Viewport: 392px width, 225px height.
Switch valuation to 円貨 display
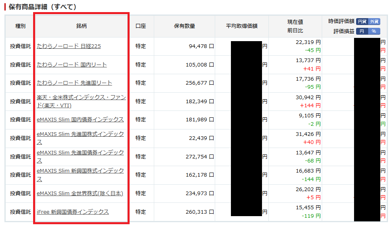pos(362,21)
